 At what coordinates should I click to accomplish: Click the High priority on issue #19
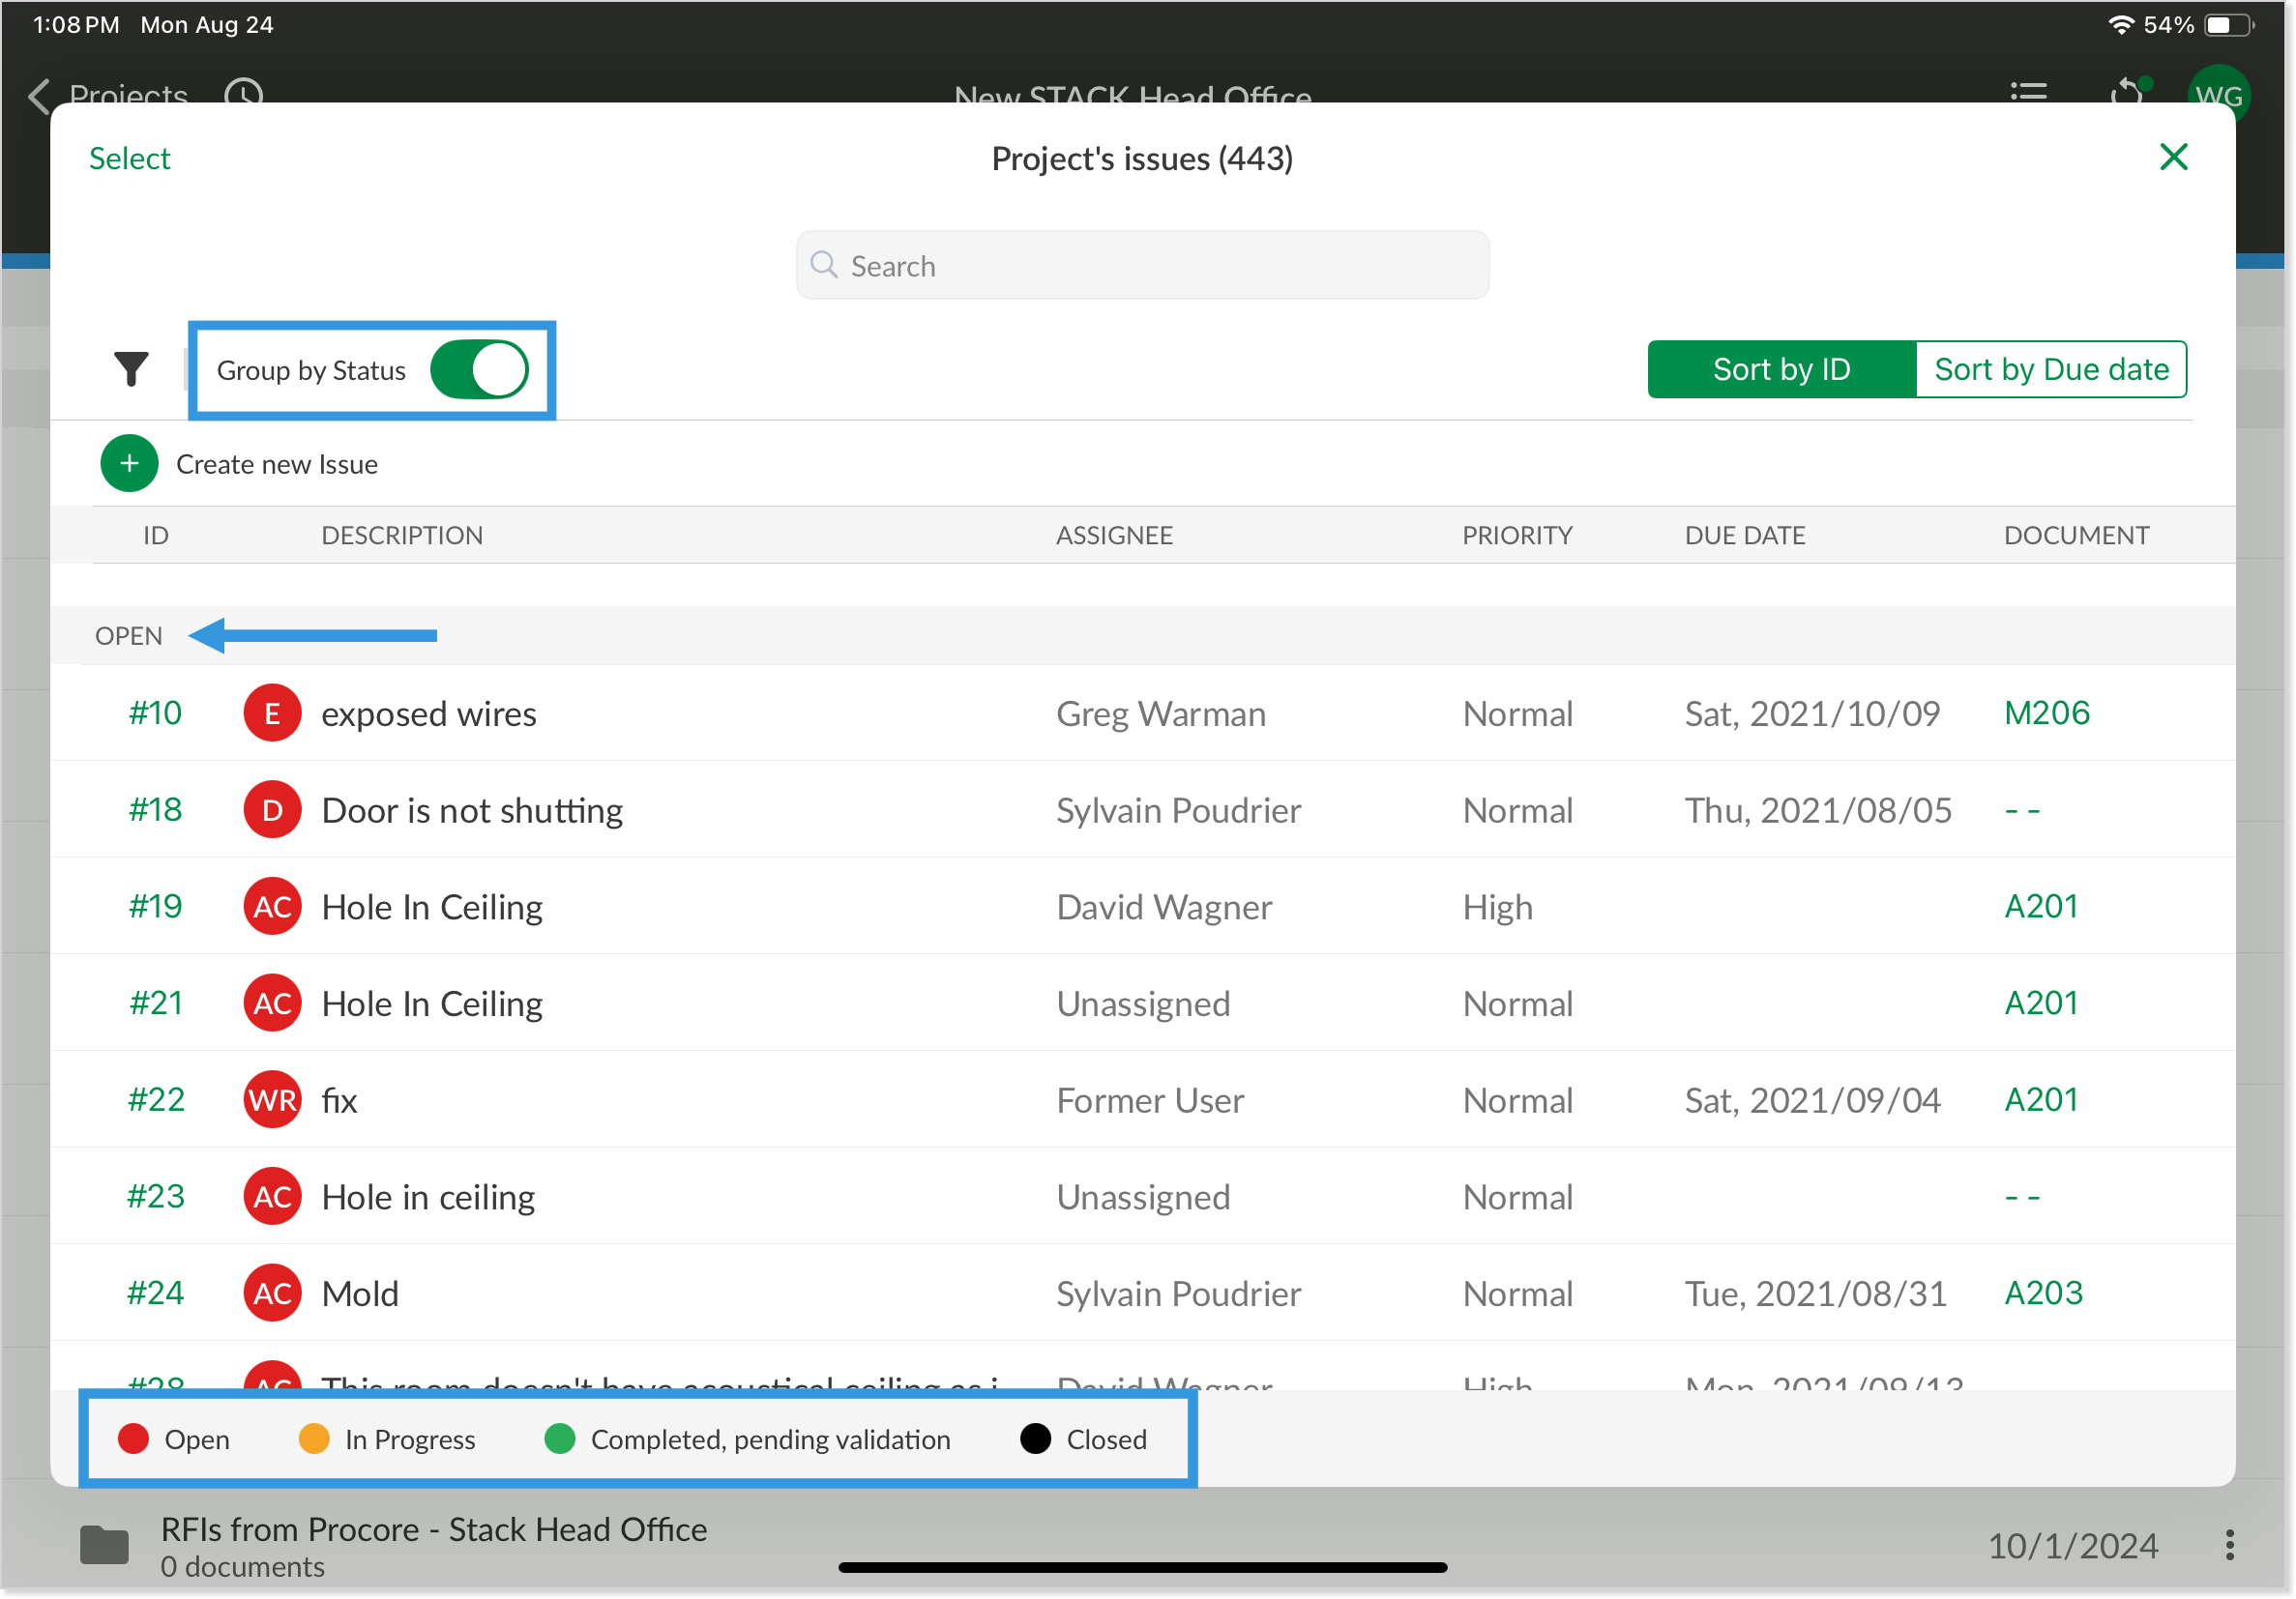(x=1497, y=908)
